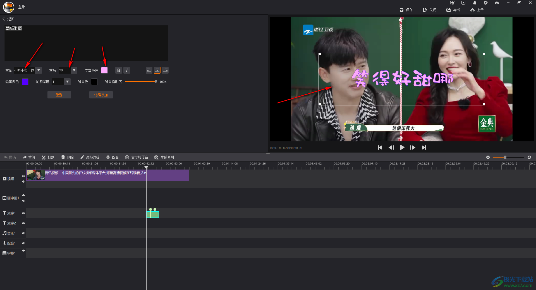This screenshot has height=290, width=536.
Task: Go back with the 返回 button
Action: click(8, 19)
